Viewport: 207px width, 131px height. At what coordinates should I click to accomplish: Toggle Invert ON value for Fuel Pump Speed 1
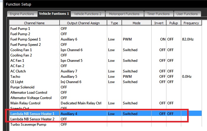coord(163,39)
